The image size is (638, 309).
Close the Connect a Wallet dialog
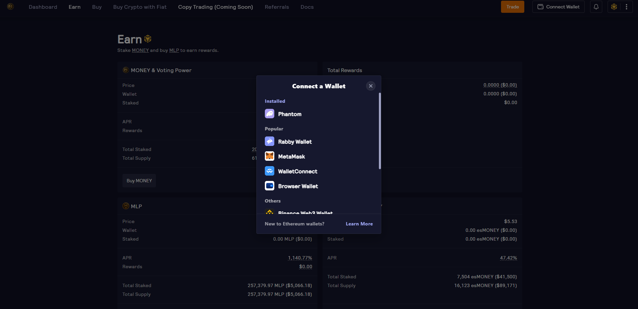370,86
